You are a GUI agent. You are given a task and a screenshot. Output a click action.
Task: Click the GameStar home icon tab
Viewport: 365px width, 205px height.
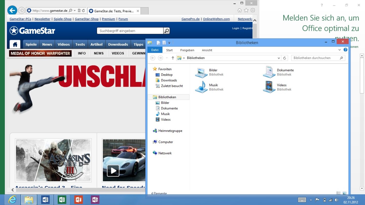[x=15, y=44]
